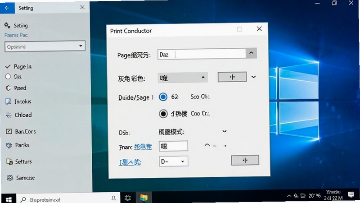Open the File Explorer taskbar icon
This screenshot has width=360, height=203.
point(144,198)
